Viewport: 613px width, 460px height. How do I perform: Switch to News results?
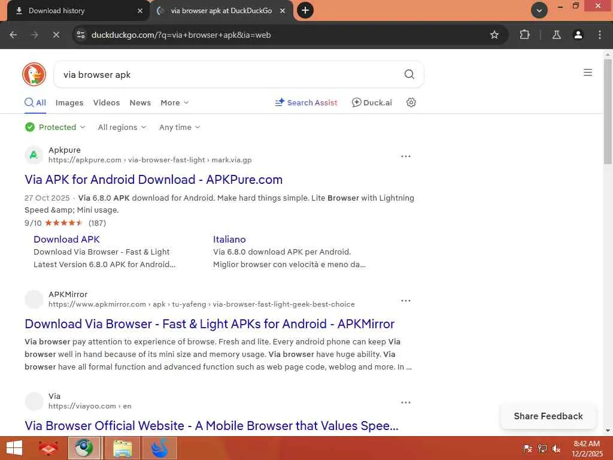[x=140, y=102]
